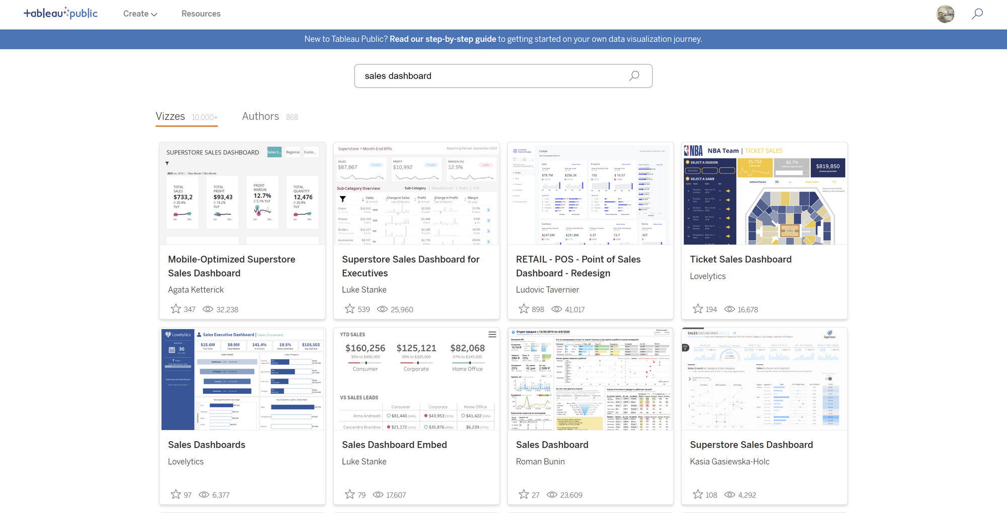Click the eye icon beside 25,960 views
Image resolution: width=1007 pixels, height=513 pixels.
383,309
